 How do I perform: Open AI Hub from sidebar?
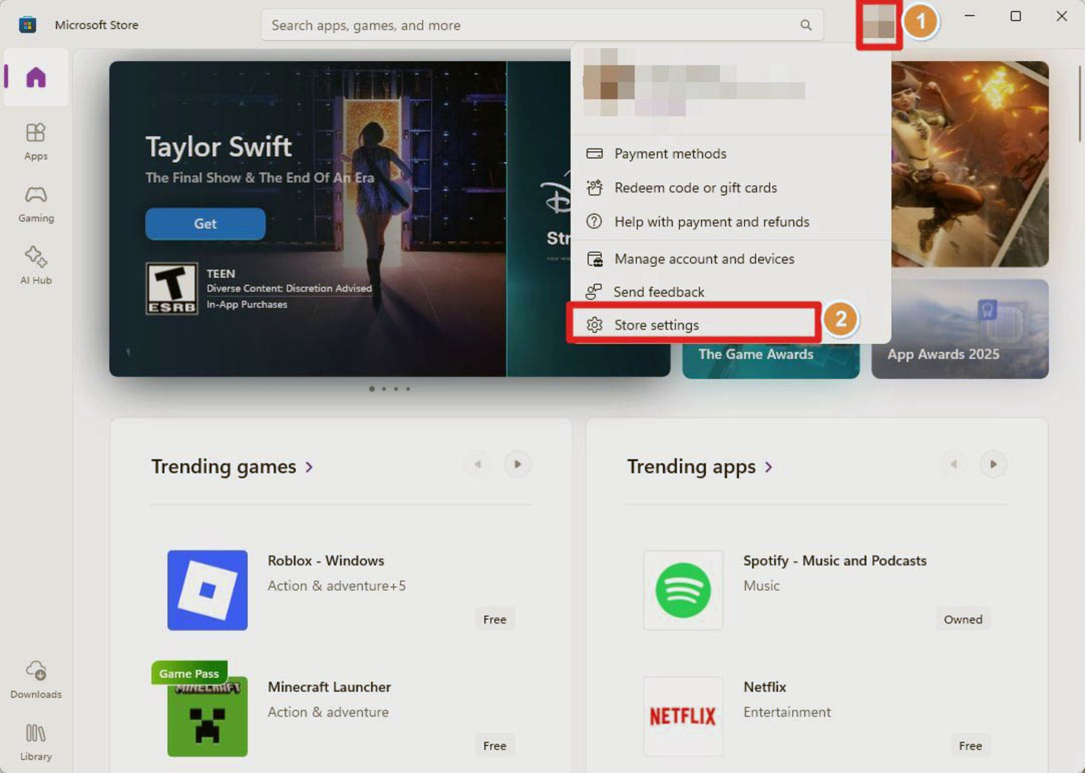[36, 266]
